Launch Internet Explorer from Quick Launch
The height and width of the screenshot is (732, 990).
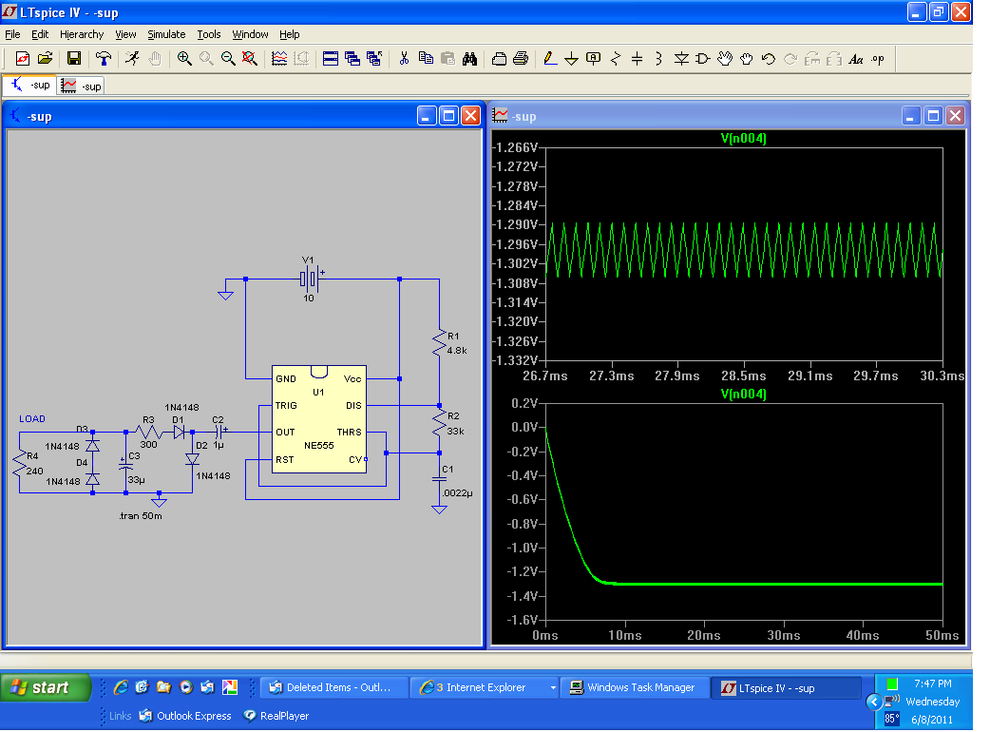pos(121,687)
